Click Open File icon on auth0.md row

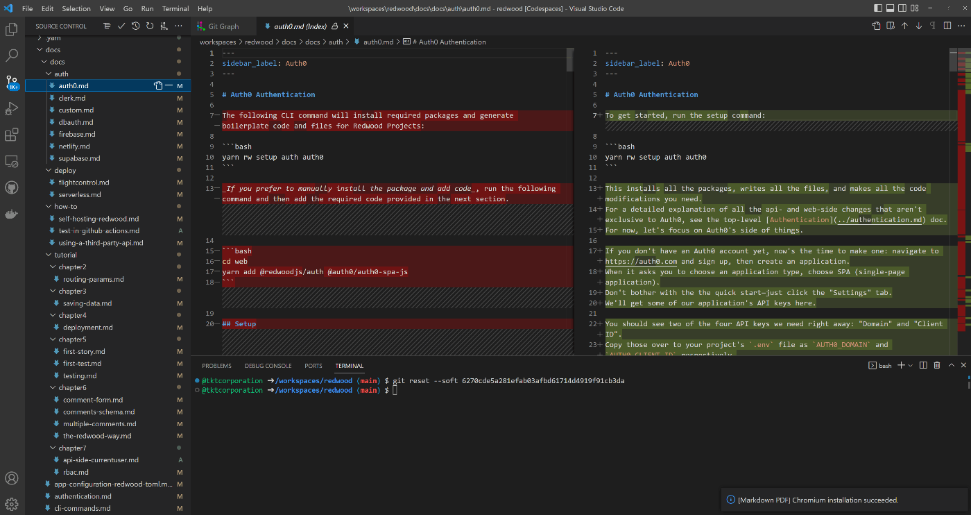tap(157, 86)
